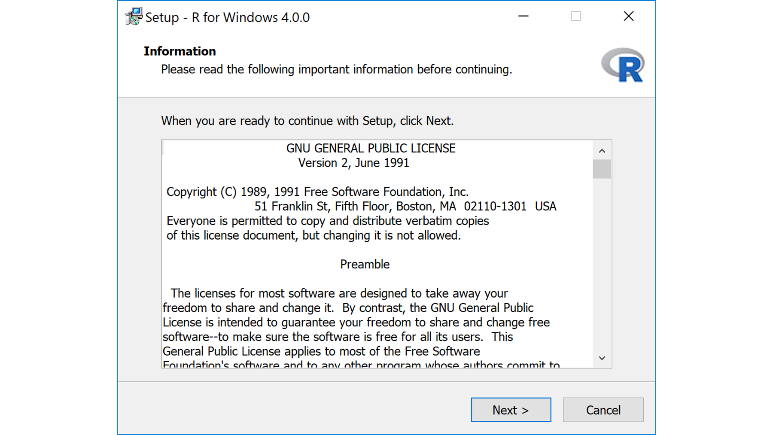Click the 'Everyone is permitted to copy' line
Viewport: 773px width, 435px height.
328,221
